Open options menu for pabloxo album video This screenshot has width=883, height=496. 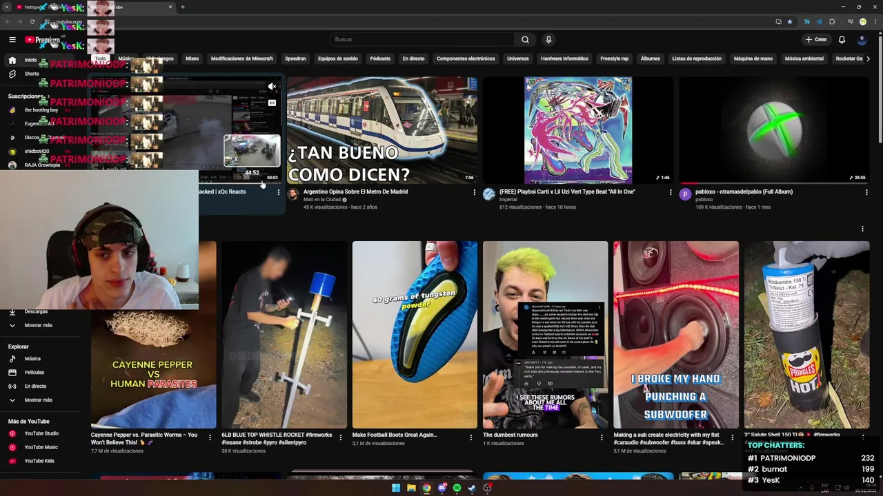click(x=866, y=192)
